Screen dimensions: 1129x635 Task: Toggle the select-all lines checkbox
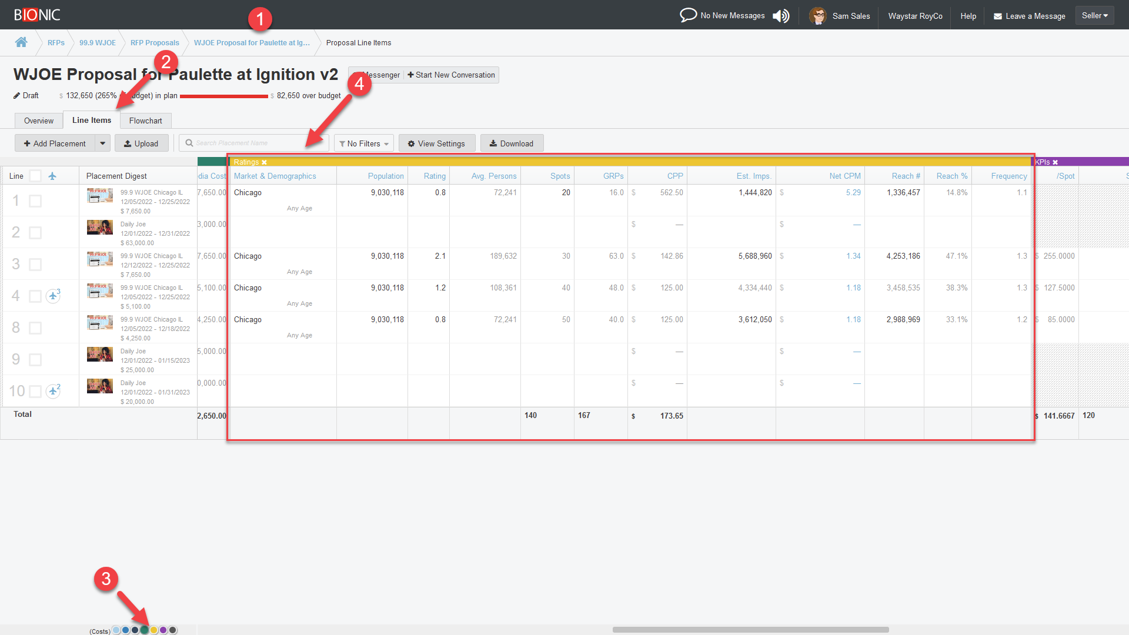point(35,176)
